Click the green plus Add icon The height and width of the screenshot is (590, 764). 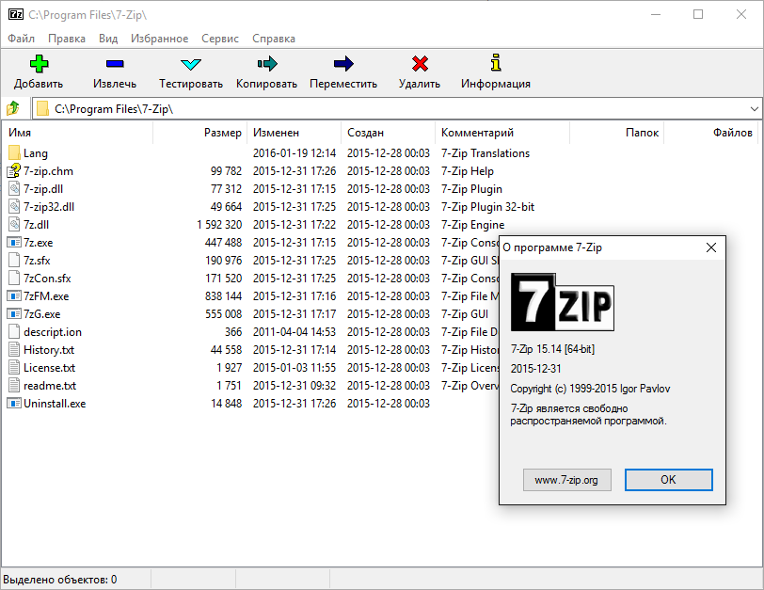39,64
